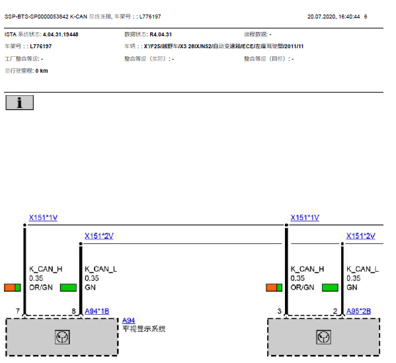Open the X151*1V link above the A95 module
This screenshot has height=363, width=396.
pos(305,218)
